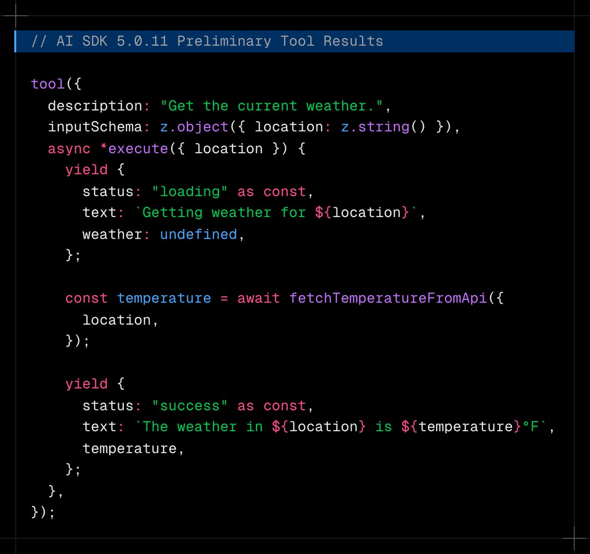Click the blue title bar reading 'AI SDK 5.0.11 Preliminary Tool Results'

pos(206,41)
